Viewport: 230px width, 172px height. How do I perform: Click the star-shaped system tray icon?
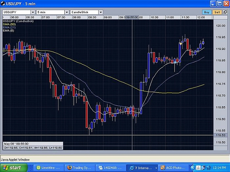[x=209, y=168]
